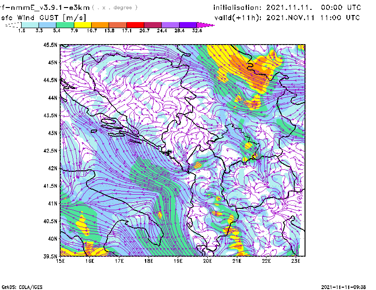Click the legend value 17.1
Screen dimensions: 376x290
pos(127,31)
